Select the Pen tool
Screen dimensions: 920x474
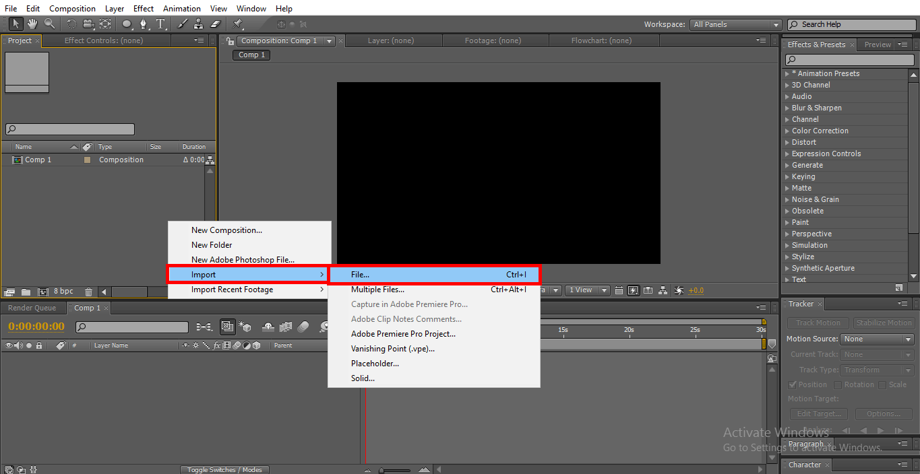pos(143,24)
